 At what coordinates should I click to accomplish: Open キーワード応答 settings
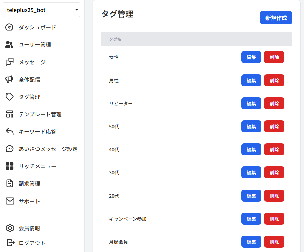(x=37, y=132)
